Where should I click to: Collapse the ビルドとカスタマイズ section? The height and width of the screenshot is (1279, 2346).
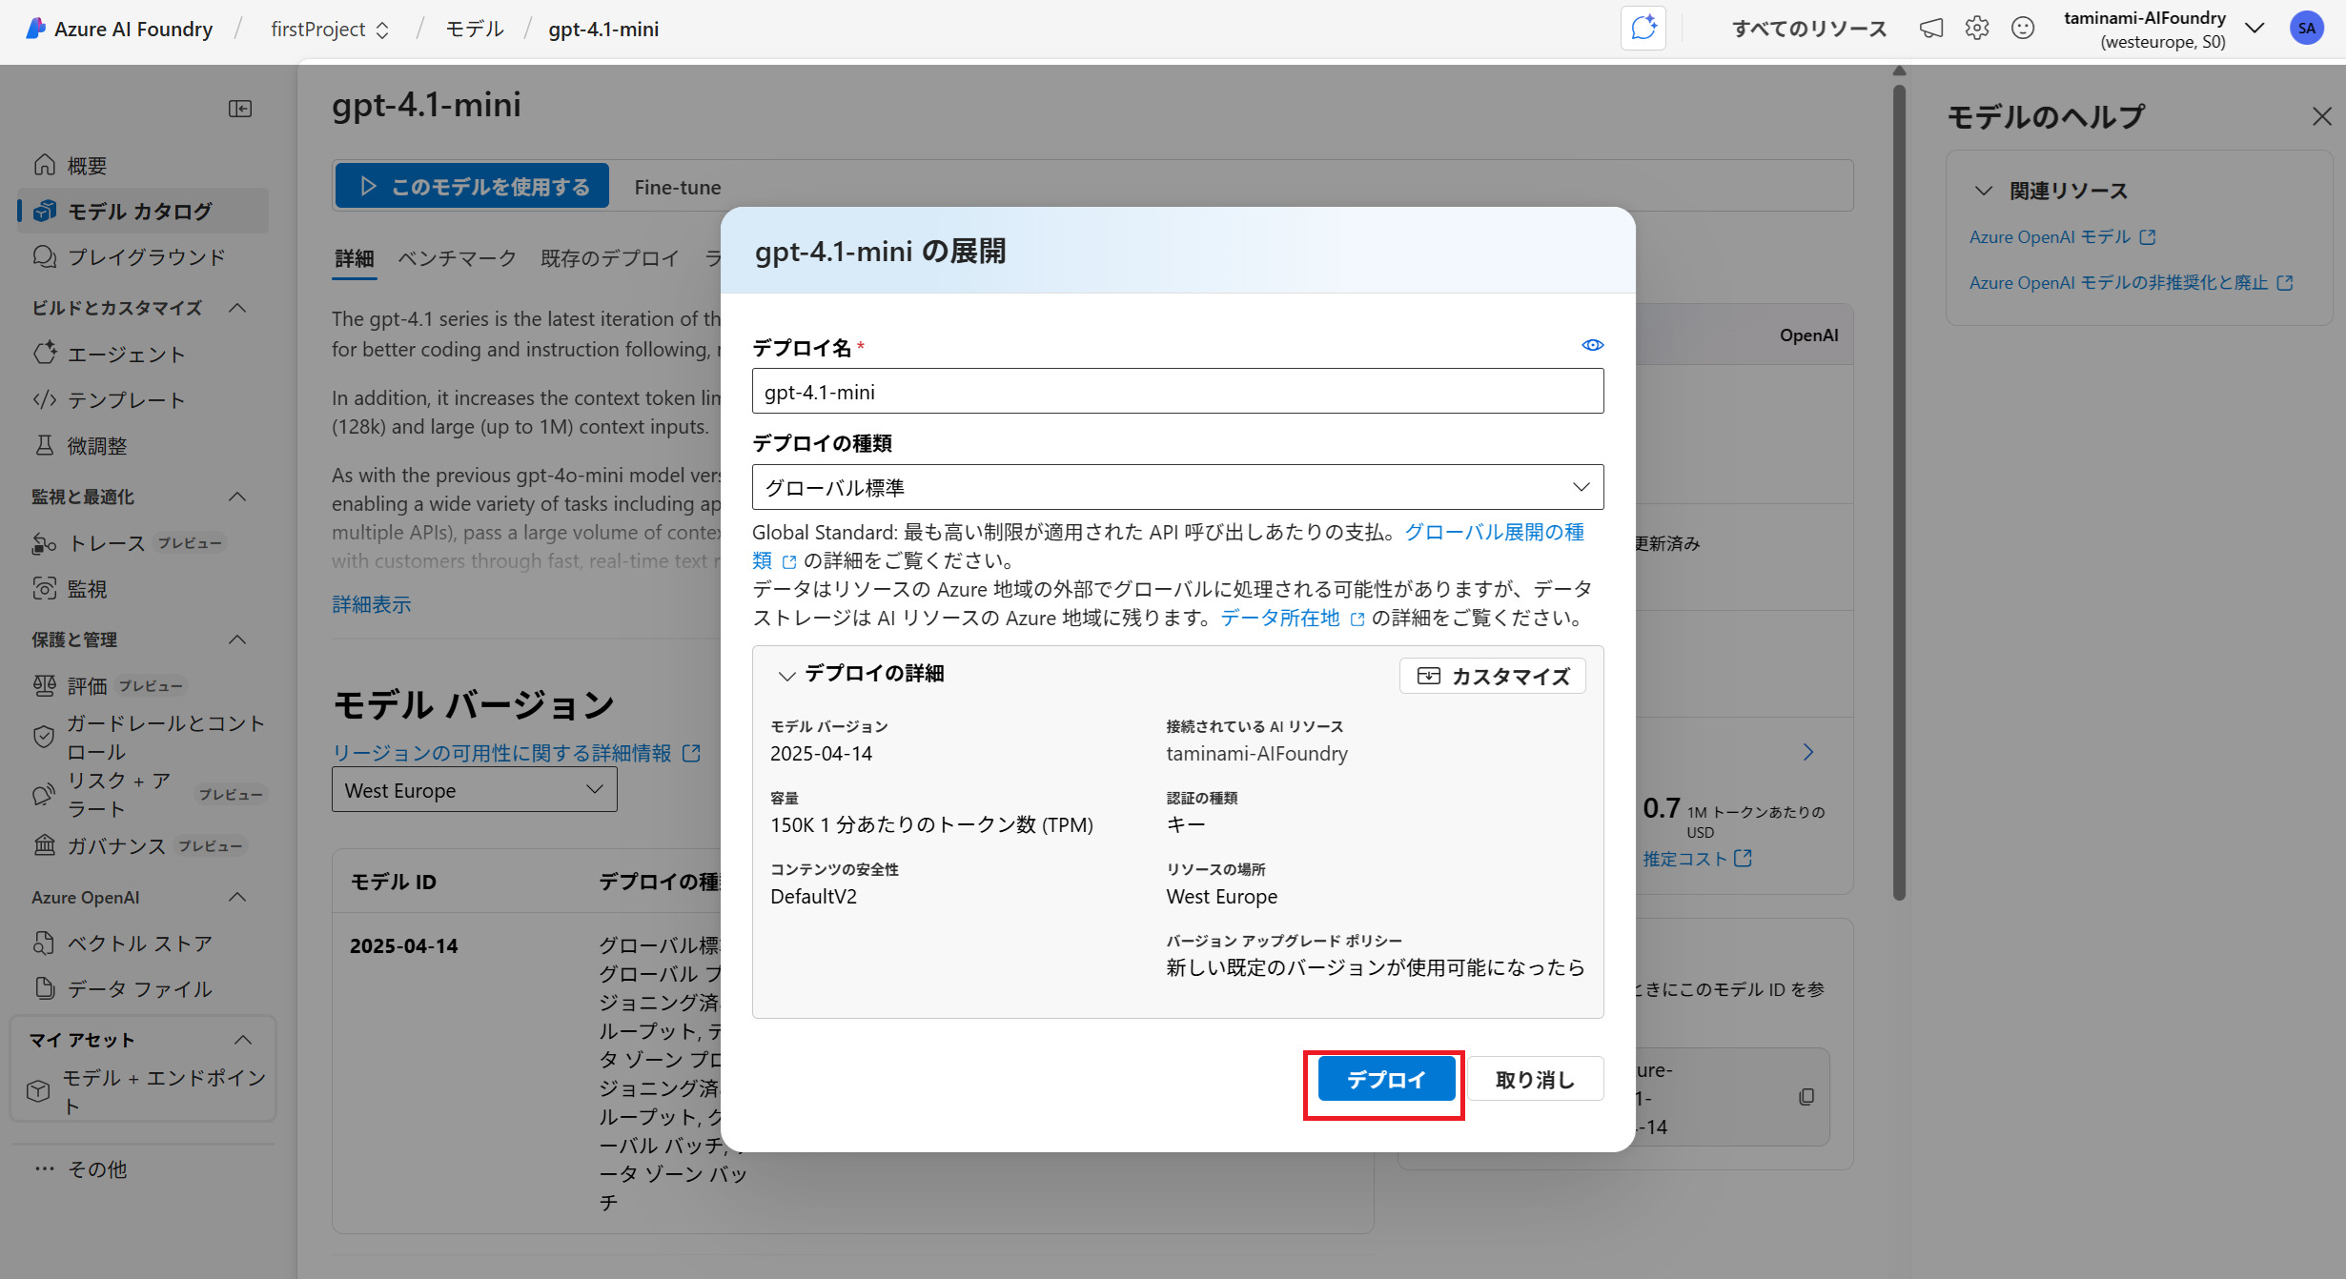point(238,308)
